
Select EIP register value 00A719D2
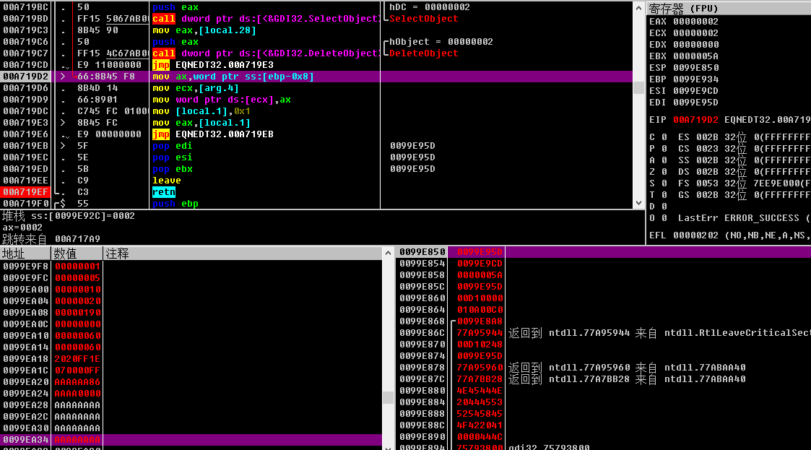(x=695, y=119)
